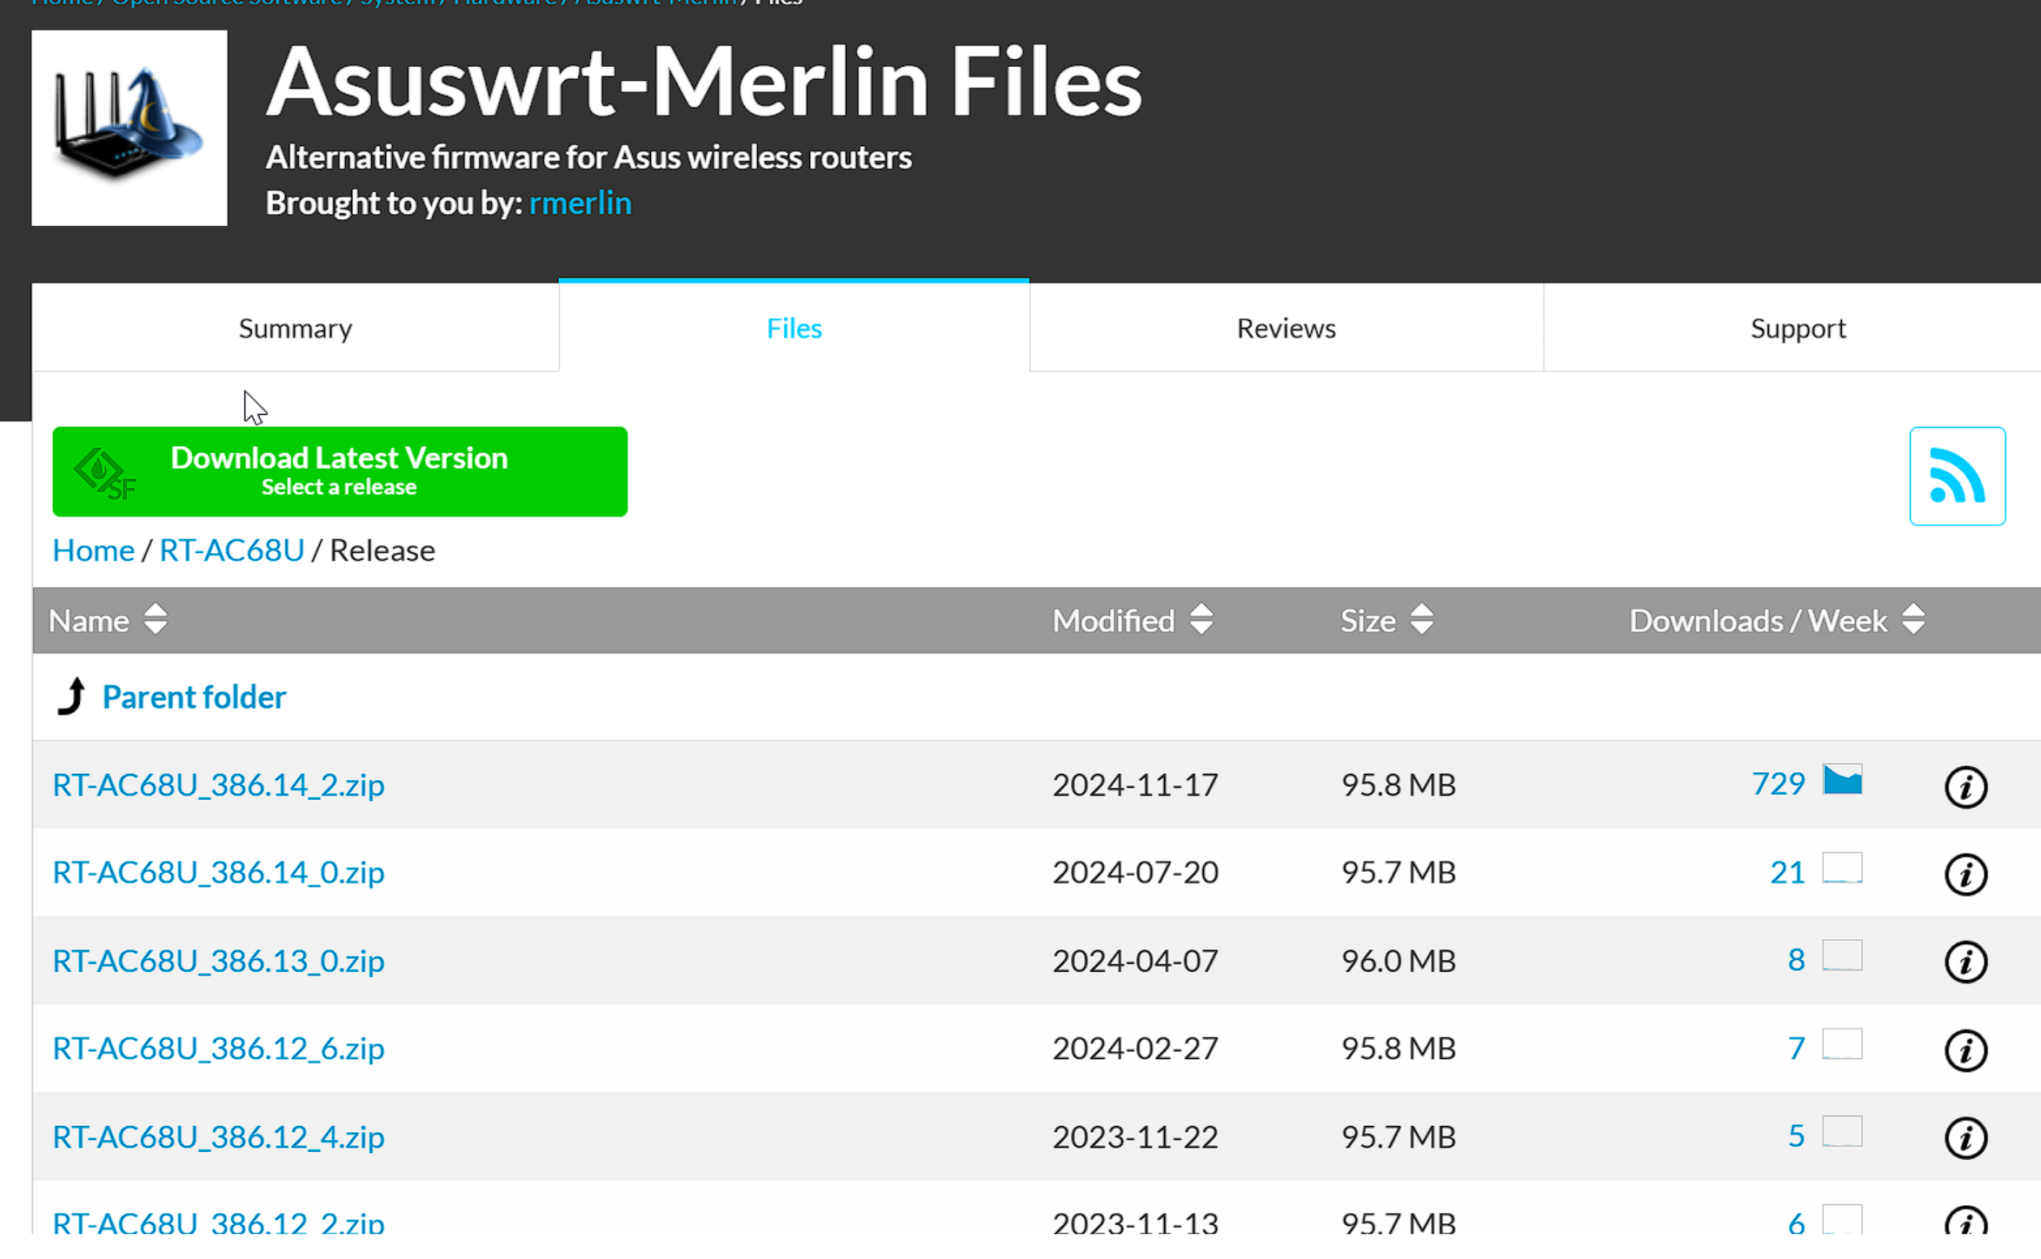This screenshot has width=2041, height=1259.
Task: Open the RSS feed icon
Action: click(x=1957, y=476)
